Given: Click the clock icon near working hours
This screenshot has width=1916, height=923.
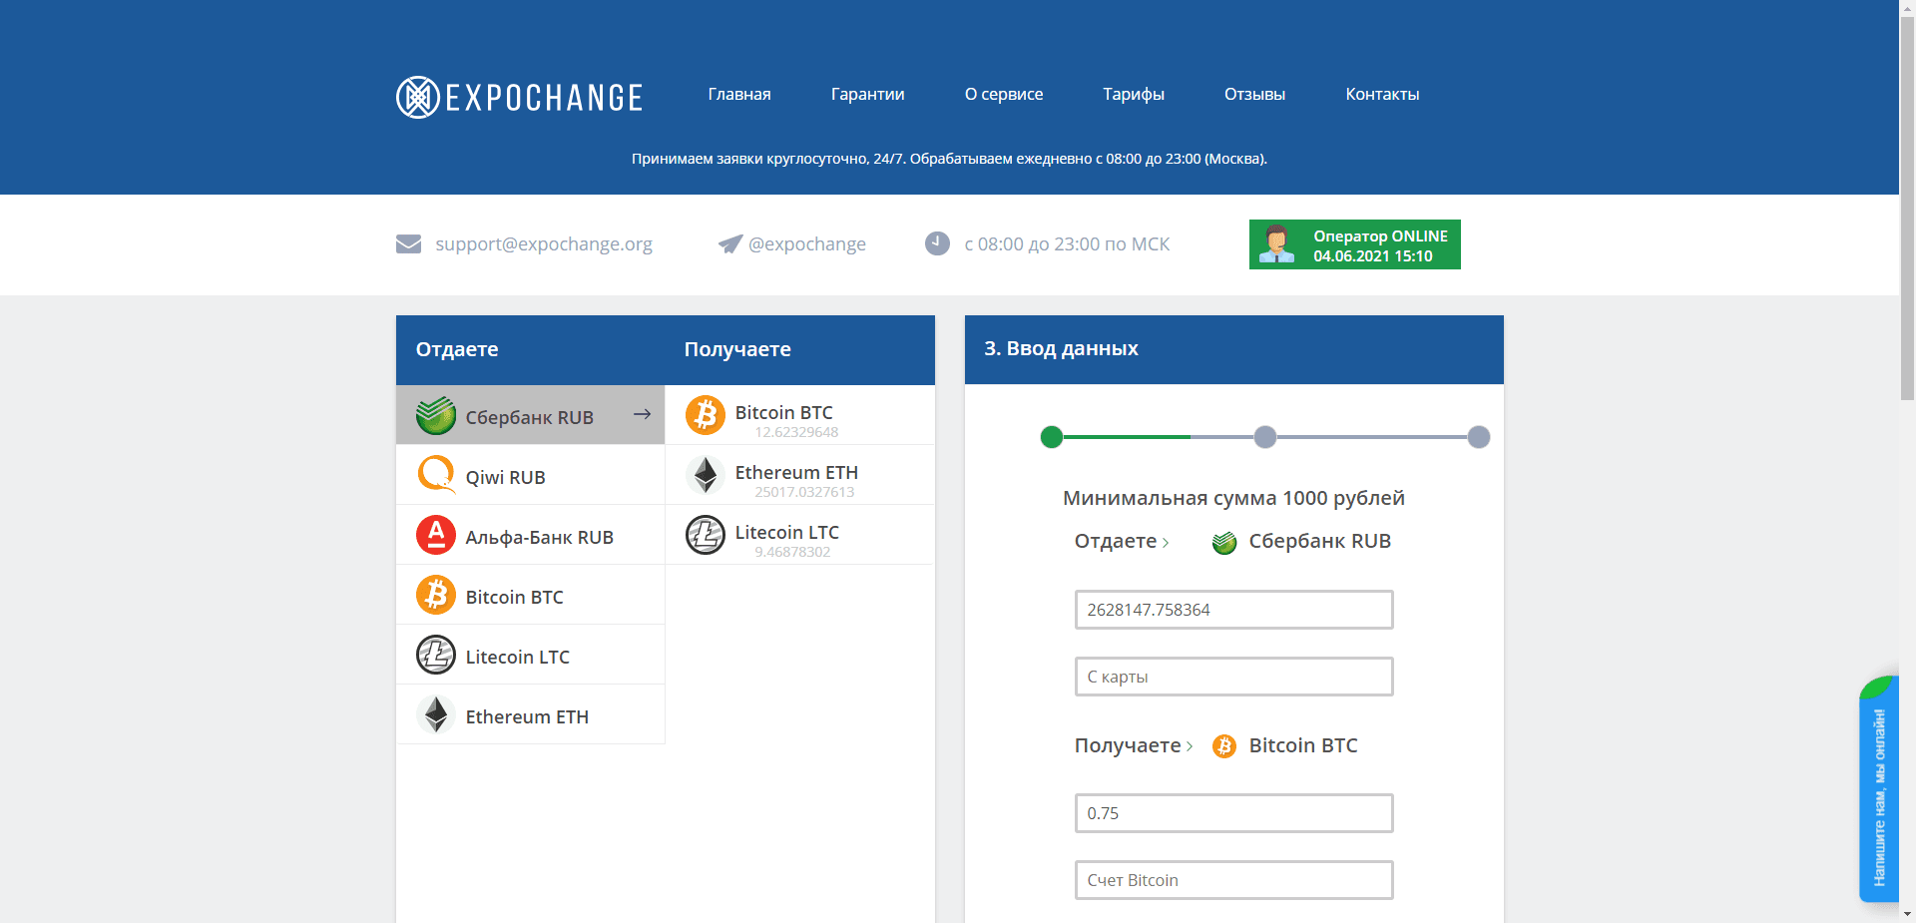Looking at the screenshot, I should click(936, 243).
